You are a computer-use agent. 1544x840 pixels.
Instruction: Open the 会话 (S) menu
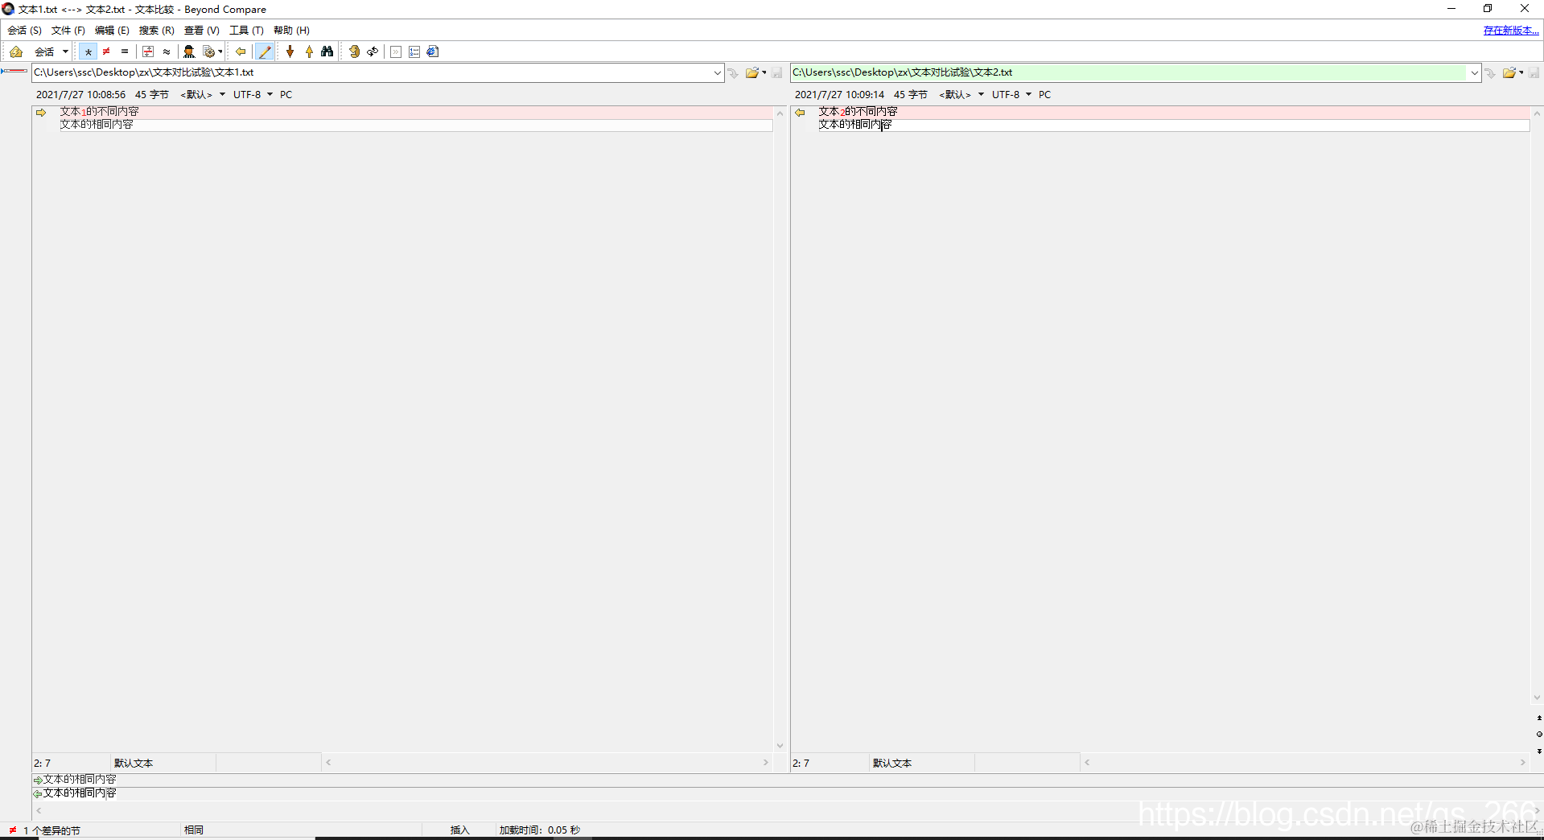coord(24,31)
